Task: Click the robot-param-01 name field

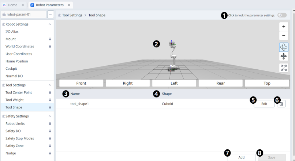Action: coord(23,15)
